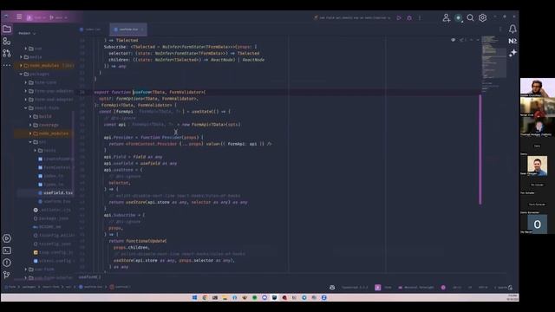Click the line separator LF widget
This screenshot has height=312, width=555.
pyautogui.click(x=470, y=287)
